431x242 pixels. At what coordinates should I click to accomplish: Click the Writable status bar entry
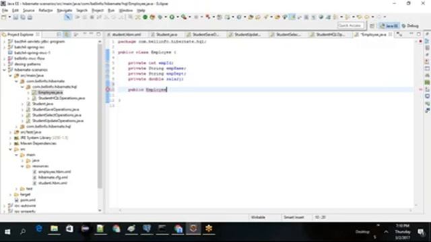pos(258,217)
